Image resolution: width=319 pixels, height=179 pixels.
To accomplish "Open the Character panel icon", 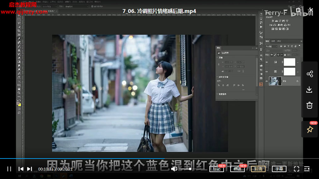I will click(x=261, y=55).
